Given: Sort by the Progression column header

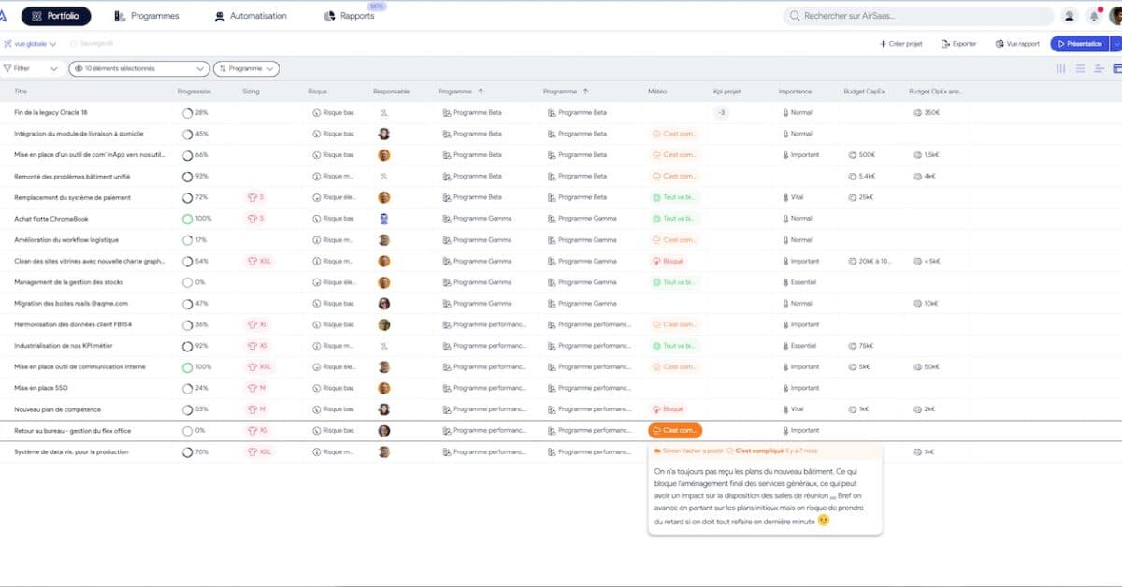Looking at the screenshot, I should pos(194,92).
